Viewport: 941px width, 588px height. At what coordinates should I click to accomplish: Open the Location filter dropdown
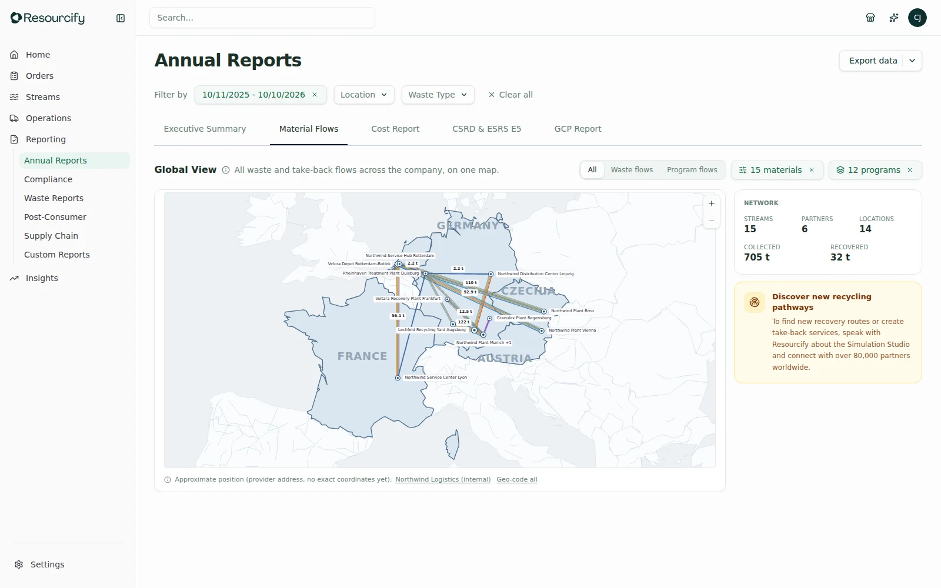(364, 95)
